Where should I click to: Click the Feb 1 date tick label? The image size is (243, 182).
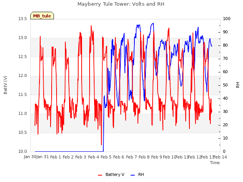(x=55, y=157)
